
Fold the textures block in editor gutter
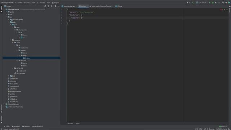(66, 15)
